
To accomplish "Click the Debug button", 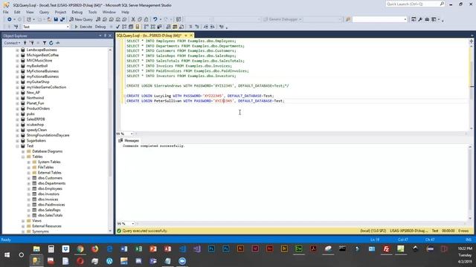I will (x=100, y=27).
